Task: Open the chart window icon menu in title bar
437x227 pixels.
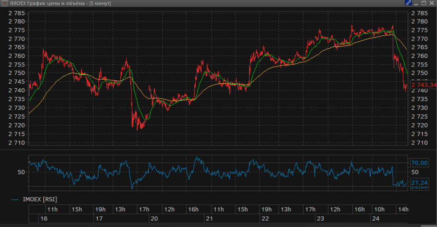Action: click(x=4, y=3)
